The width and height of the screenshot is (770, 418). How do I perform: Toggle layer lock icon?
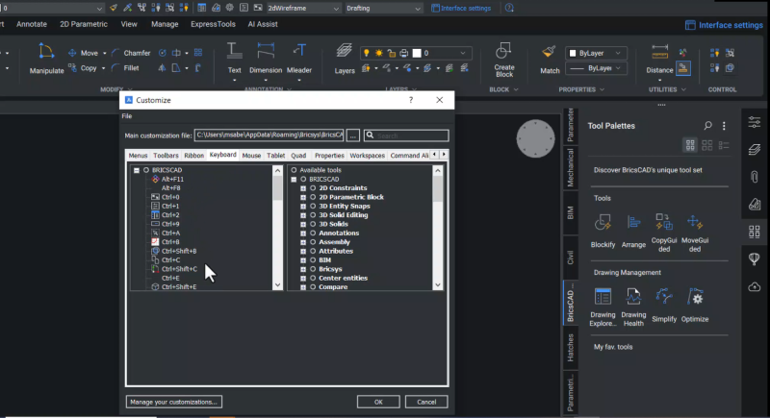click(x=392, y=53)
